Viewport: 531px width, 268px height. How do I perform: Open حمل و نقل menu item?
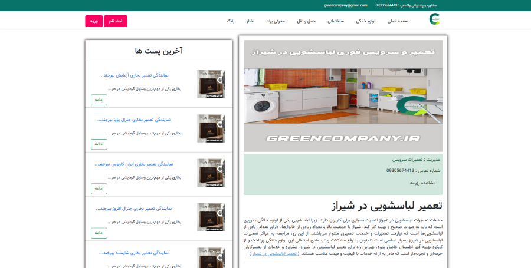pyautogui.click(x=306, y=21)
